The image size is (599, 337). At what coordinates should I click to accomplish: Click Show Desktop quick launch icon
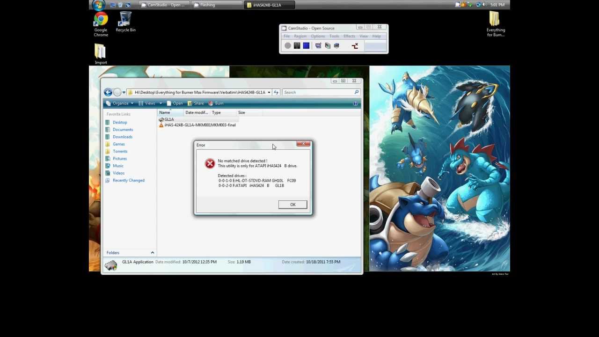[113, 5]
